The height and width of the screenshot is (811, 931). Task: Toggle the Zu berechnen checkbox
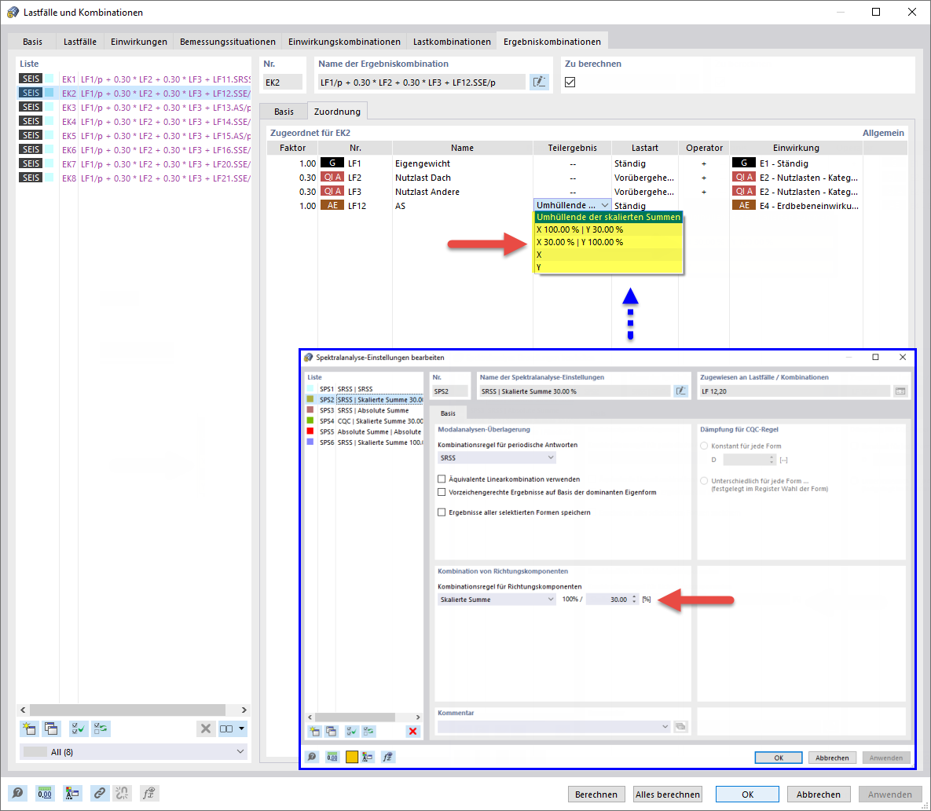570,82
